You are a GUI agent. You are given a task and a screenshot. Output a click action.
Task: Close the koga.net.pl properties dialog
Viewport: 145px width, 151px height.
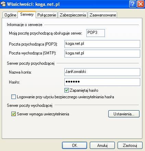tap(141, 4)
